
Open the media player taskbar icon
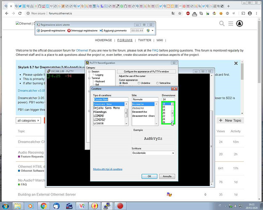[x=31, y=206]
